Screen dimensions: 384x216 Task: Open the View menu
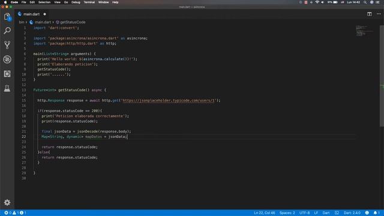pos(58,2)
